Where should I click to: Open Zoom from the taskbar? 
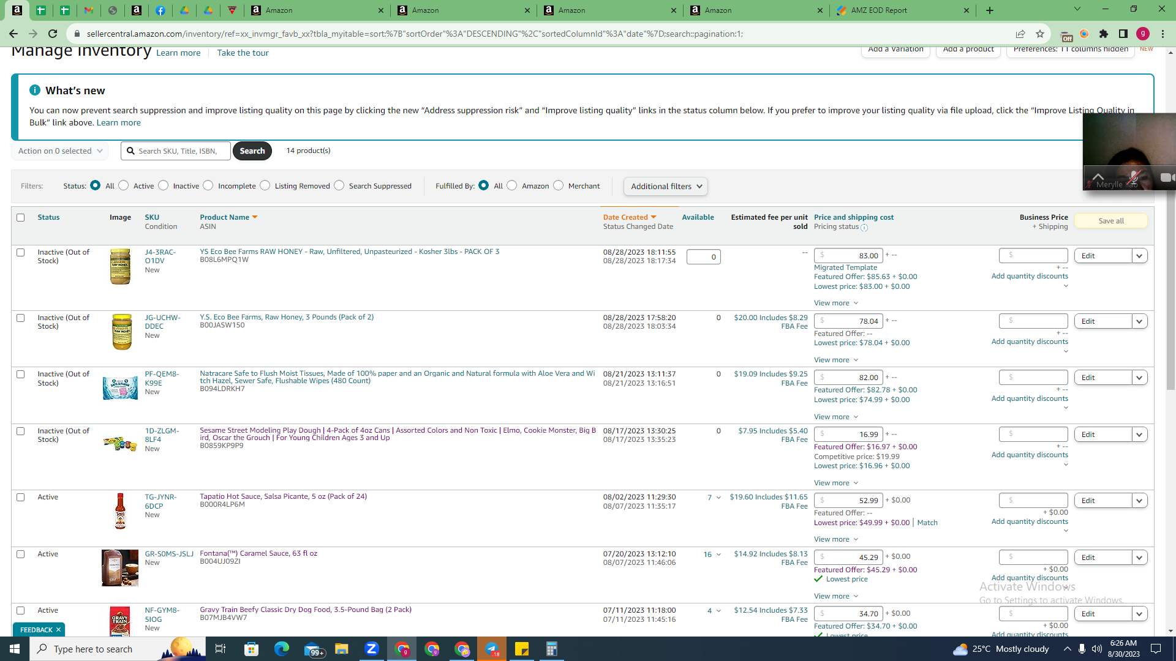pos(372,649)
